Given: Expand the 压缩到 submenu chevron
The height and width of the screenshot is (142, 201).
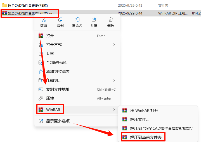Looking at the screenshot, I should tap(114, 80).
